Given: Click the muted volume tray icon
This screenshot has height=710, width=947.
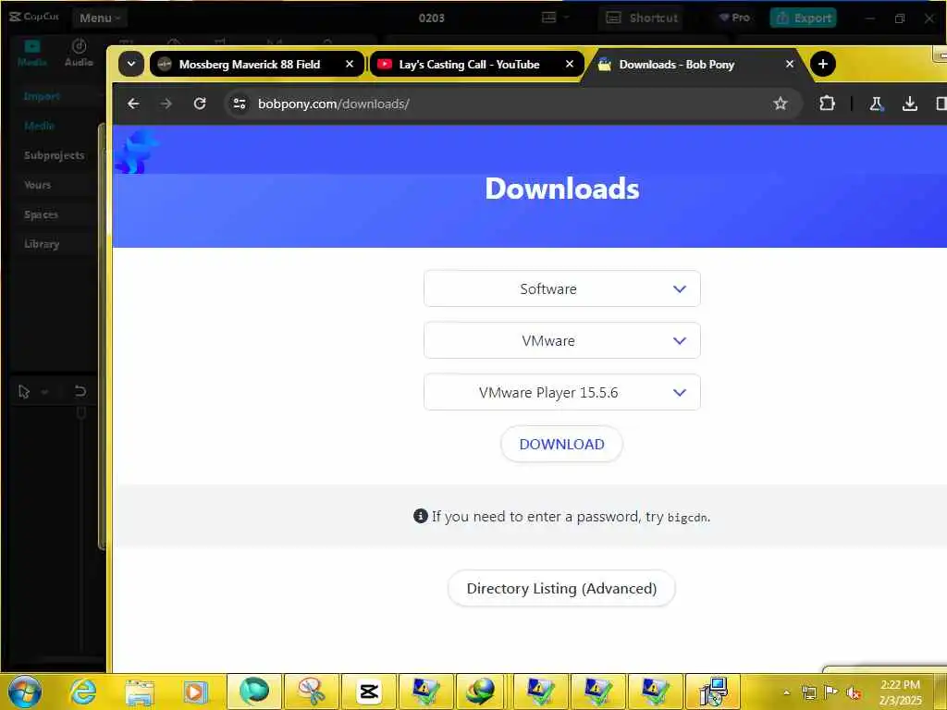Looking at the screenshot, I should click(854, 692).
